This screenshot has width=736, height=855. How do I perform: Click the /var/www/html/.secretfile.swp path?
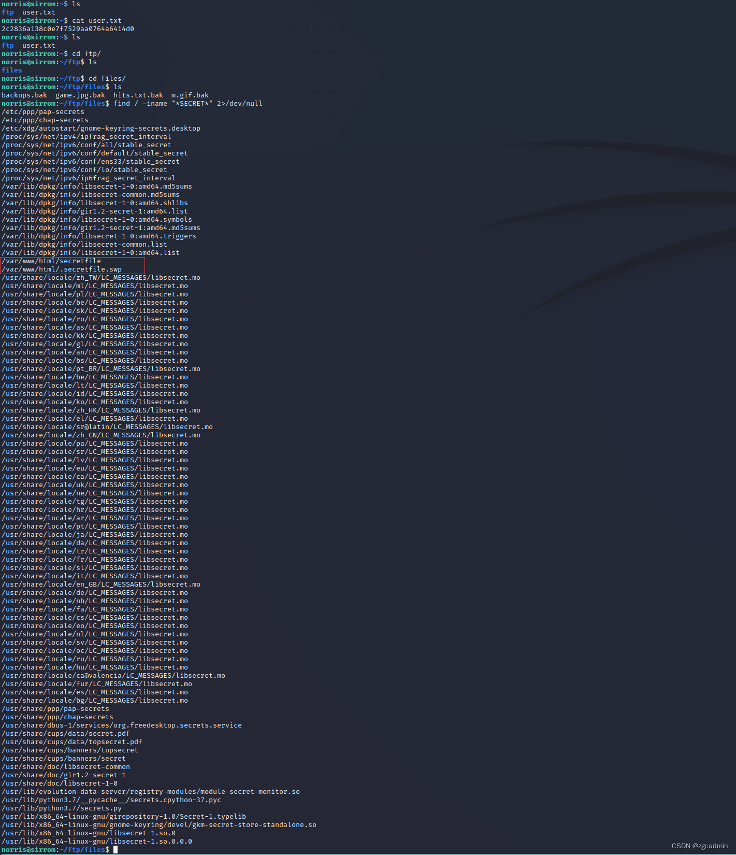pyautogui.click(x=62, y=269)
